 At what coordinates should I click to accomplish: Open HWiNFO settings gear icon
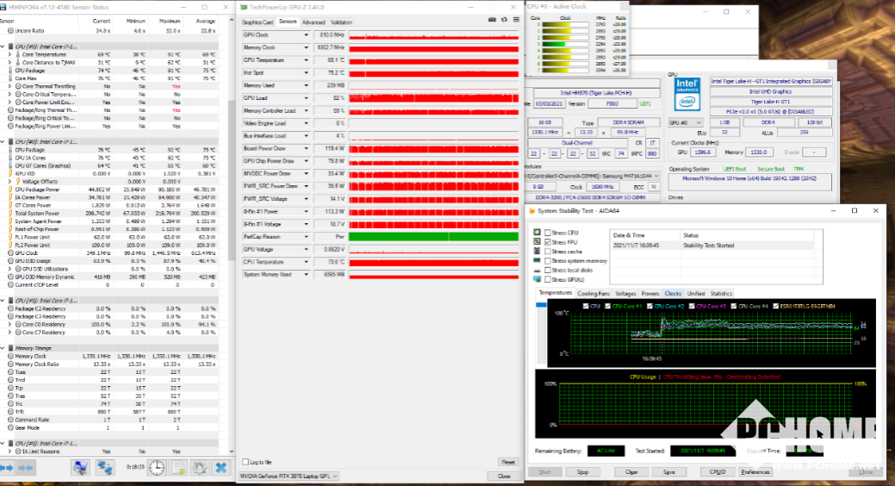pyautogui.click(x=200, y=468)
